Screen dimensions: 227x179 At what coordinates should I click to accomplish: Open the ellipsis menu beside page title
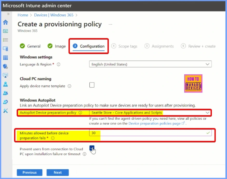(x=110, y=24)
